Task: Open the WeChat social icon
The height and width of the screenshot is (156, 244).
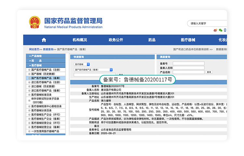Action: (220, 30)
